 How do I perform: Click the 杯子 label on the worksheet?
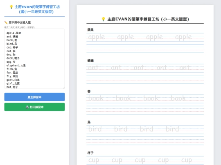(90, 153)
